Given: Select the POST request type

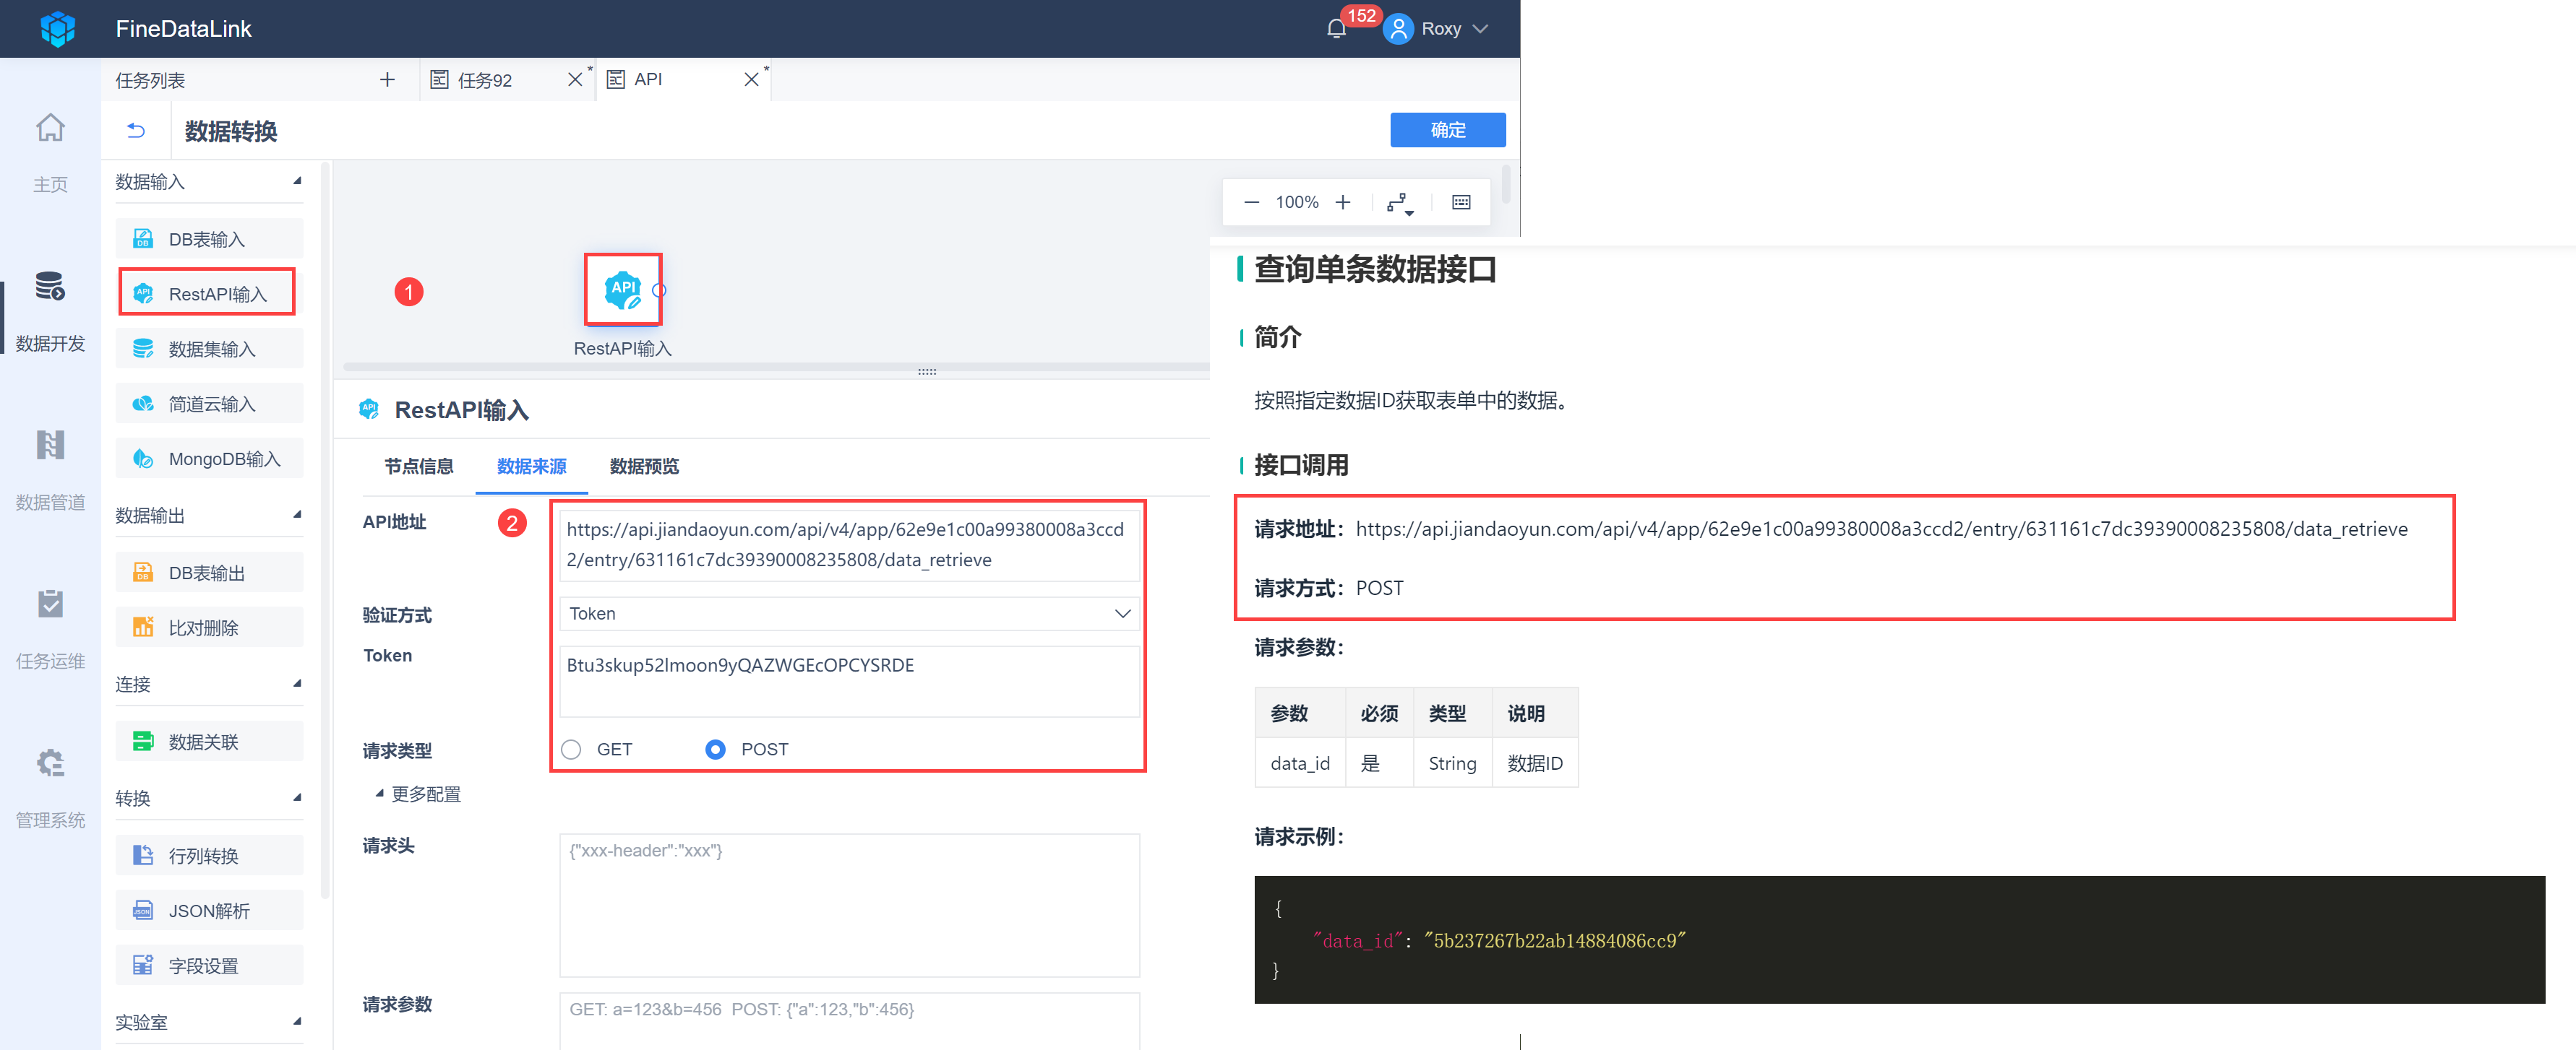Looking at the screenshot, I should point(715,750).
